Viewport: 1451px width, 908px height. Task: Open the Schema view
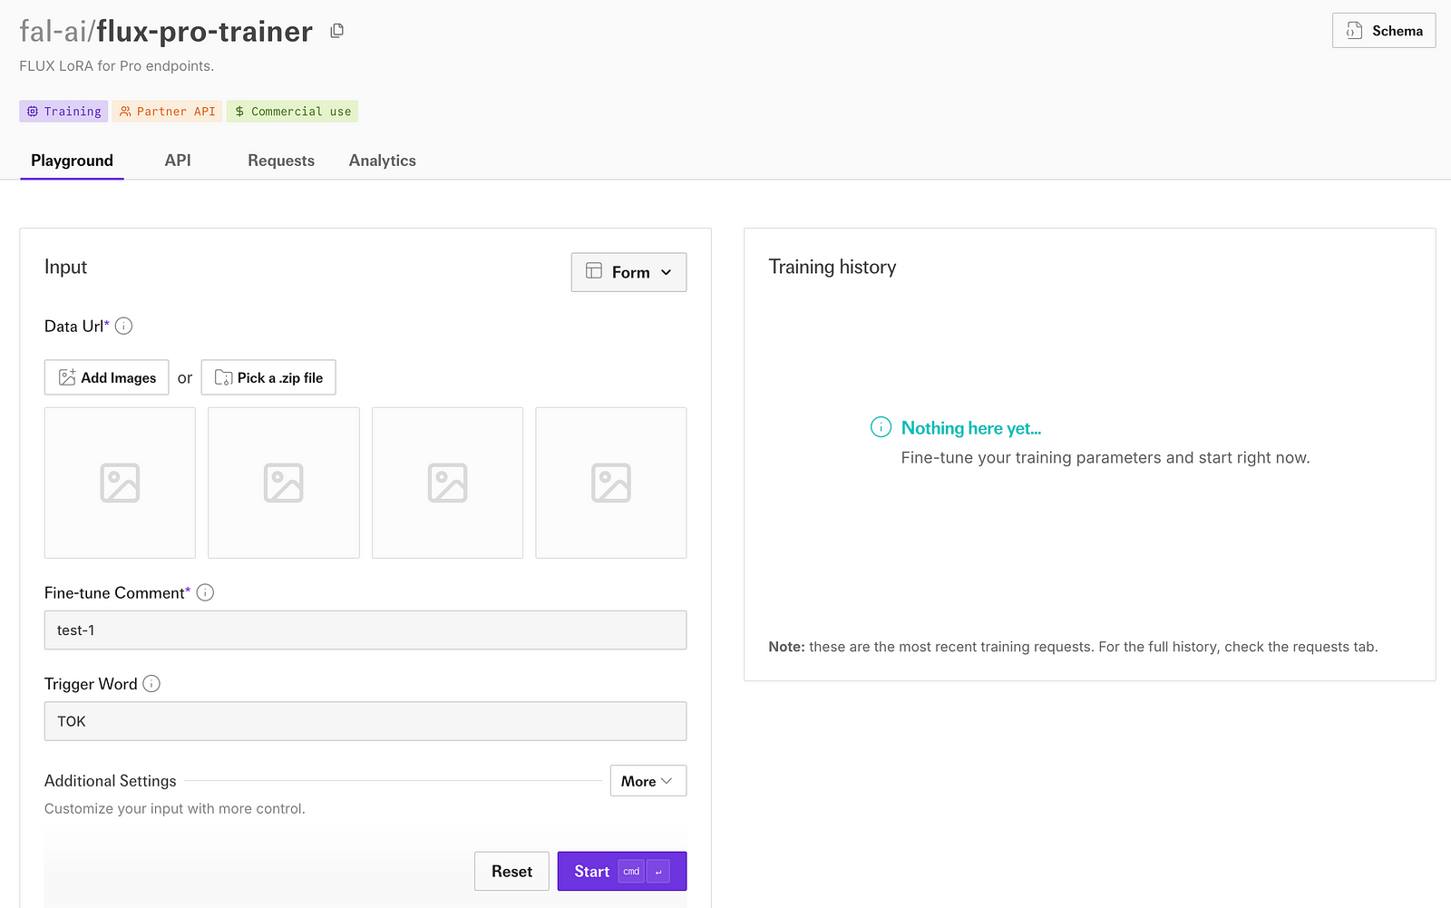[1384, 31]
